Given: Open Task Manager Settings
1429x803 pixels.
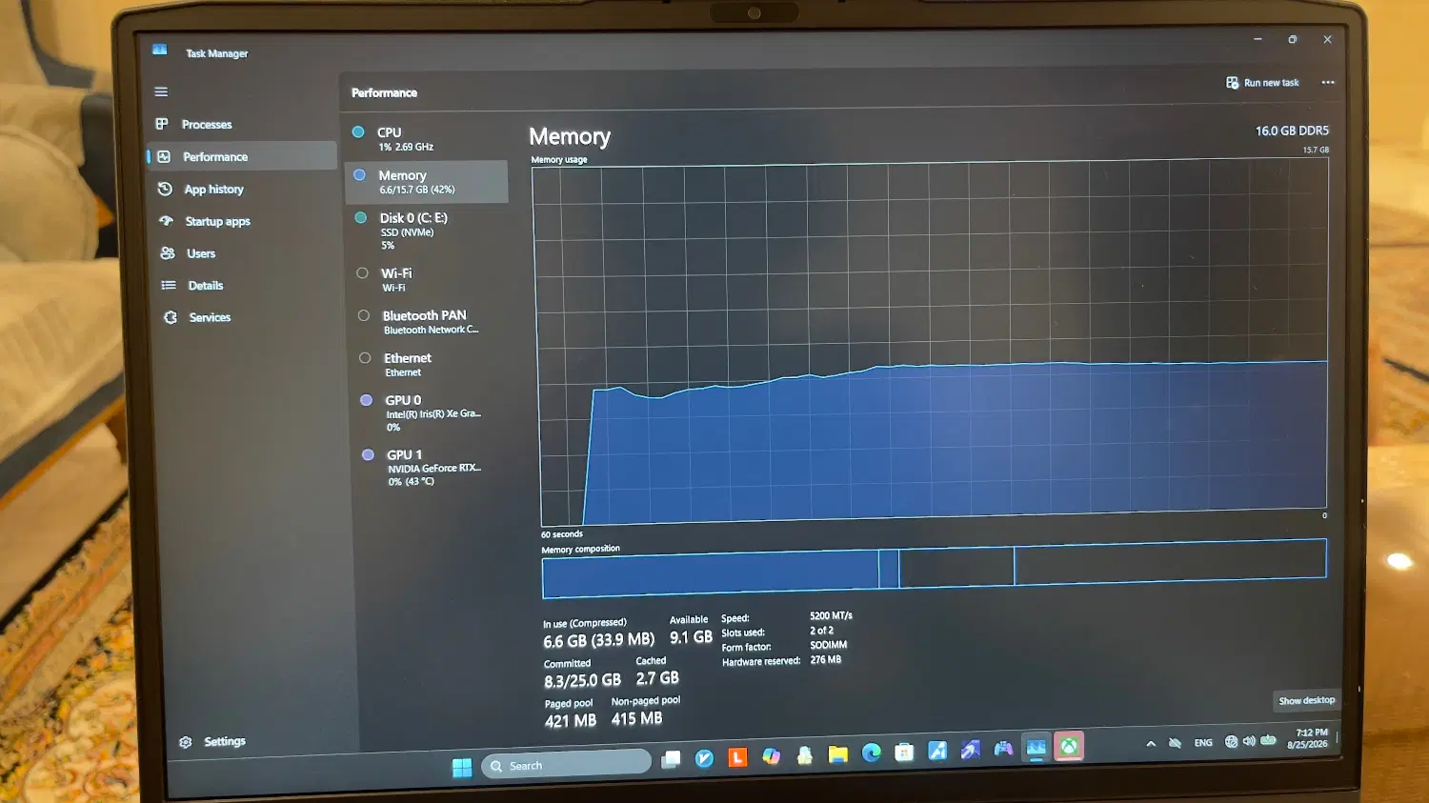Looking at the screenshot, I should click(212, 741).
